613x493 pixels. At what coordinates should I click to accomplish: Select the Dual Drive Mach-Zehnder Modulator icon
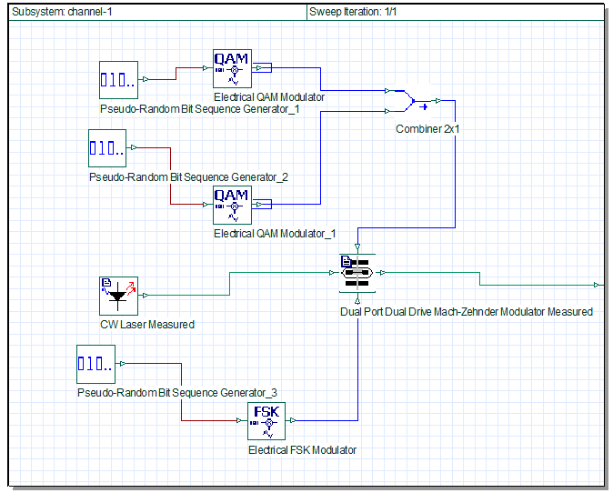pos(357,273)
